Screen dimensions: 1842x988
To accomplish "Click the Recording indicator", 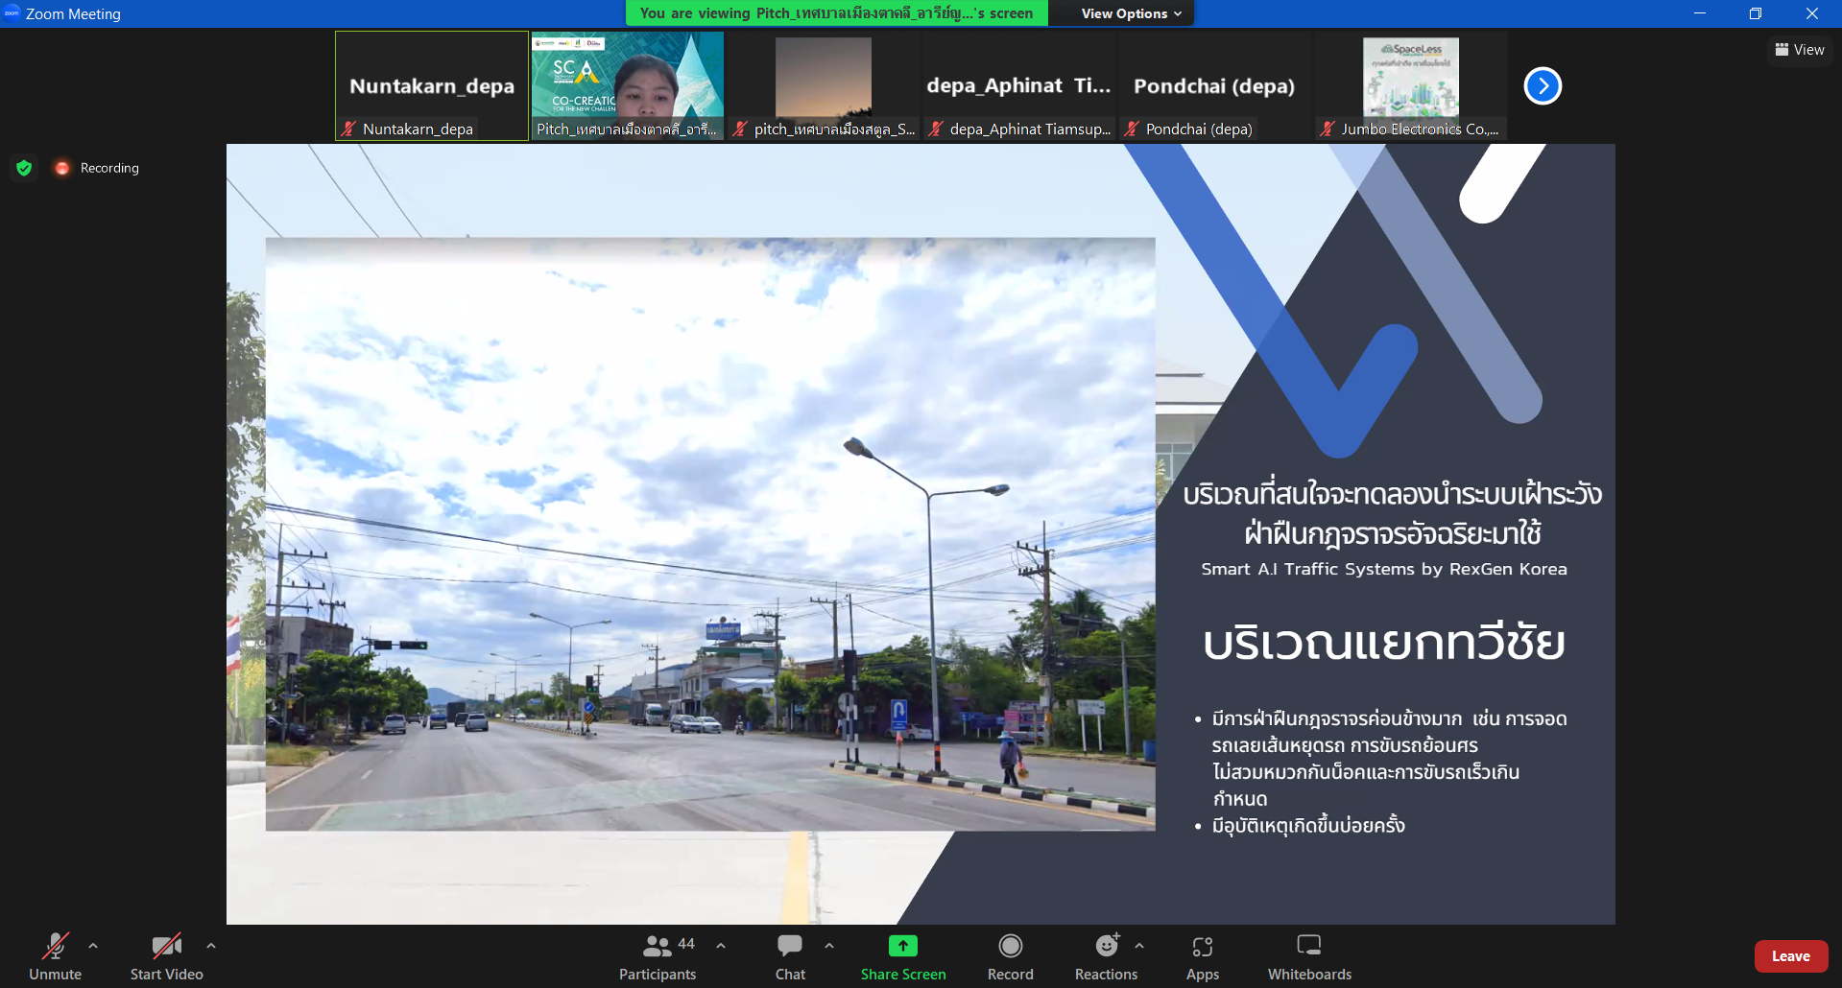I will coord(97,168).
